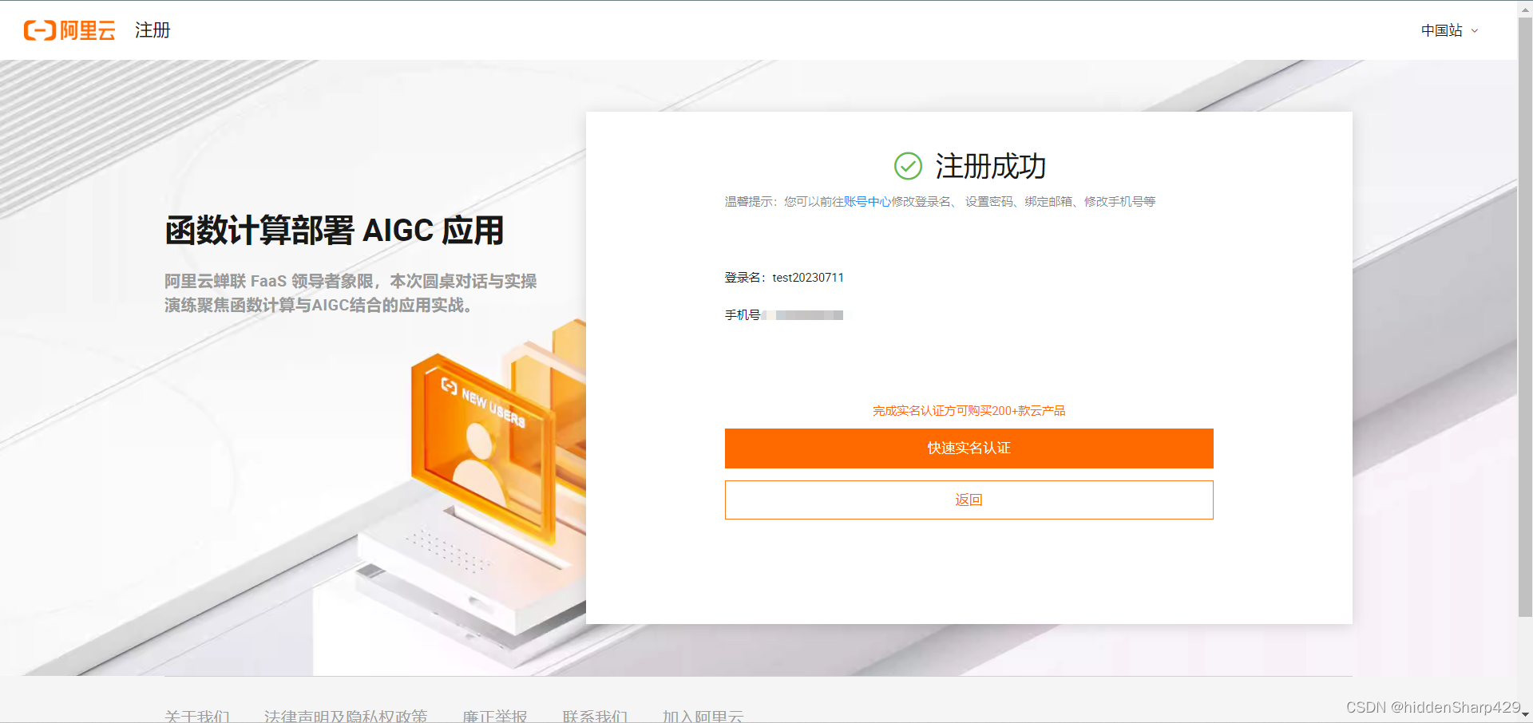Viewport: 1533px width, 723px height.
Task: Click the scrollbar down arrow
Action: click(x=1525, y=715)
